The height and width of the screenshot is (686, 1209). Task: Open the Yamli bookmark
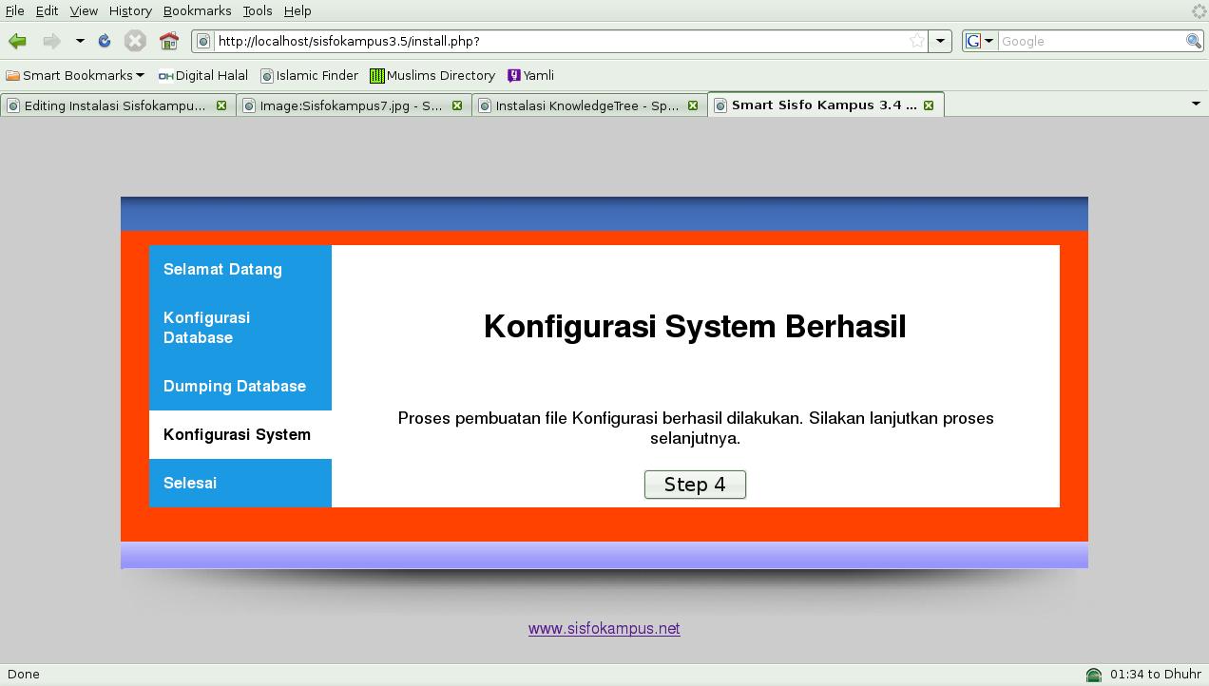pyautogui.click(x=530, y=75)
